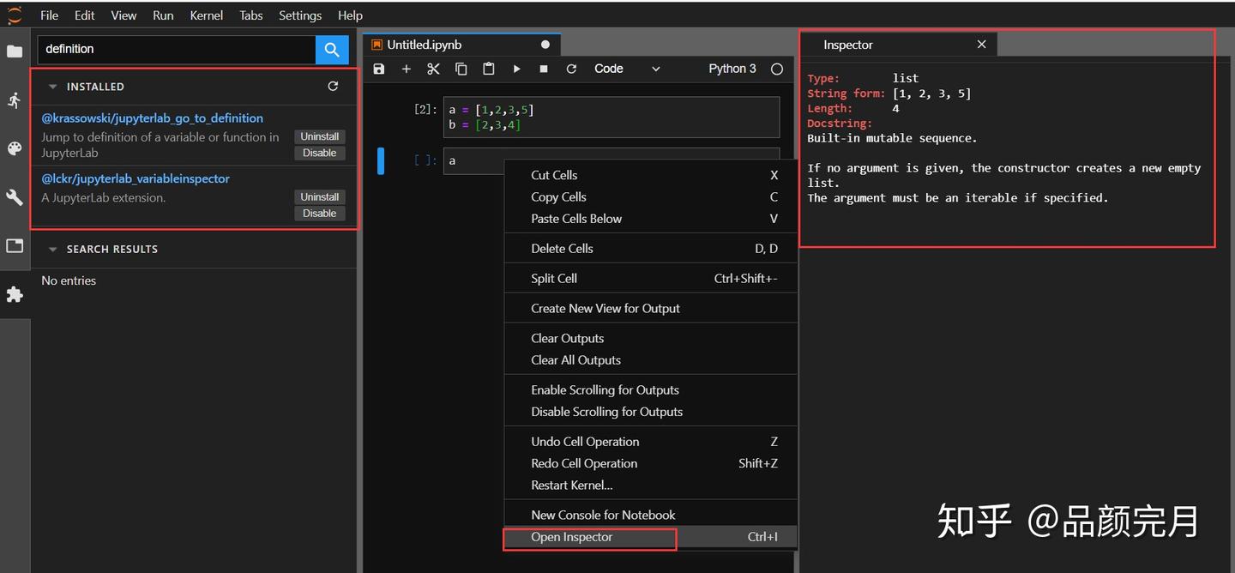Open the file browser sidebar icon
This screenshot has width=1235, height=573.
[15, 51]
